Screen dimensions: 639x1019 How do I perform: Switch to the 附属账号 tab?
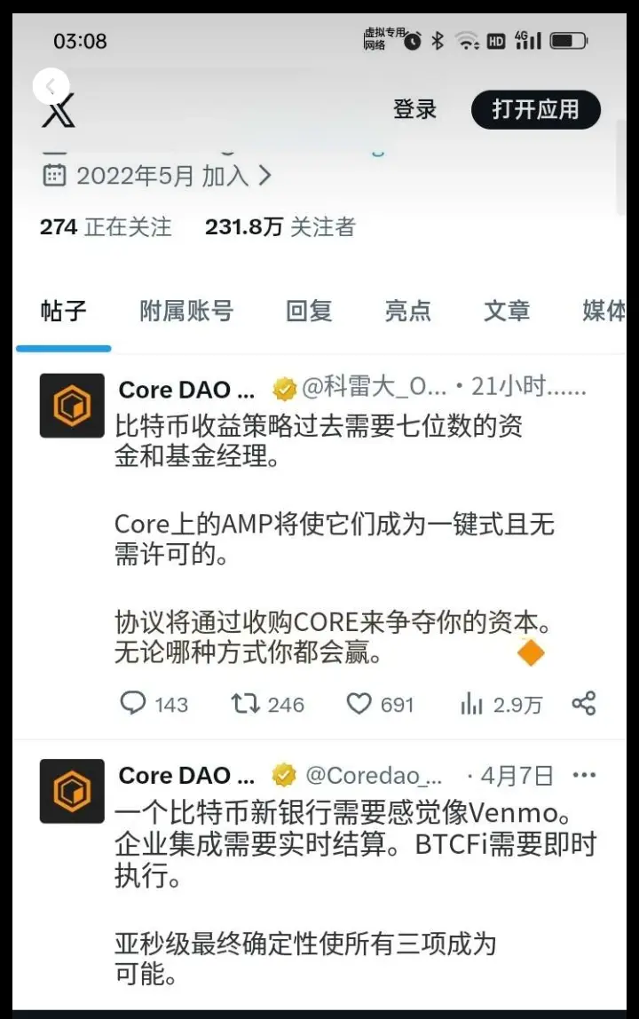pos(185,311)
